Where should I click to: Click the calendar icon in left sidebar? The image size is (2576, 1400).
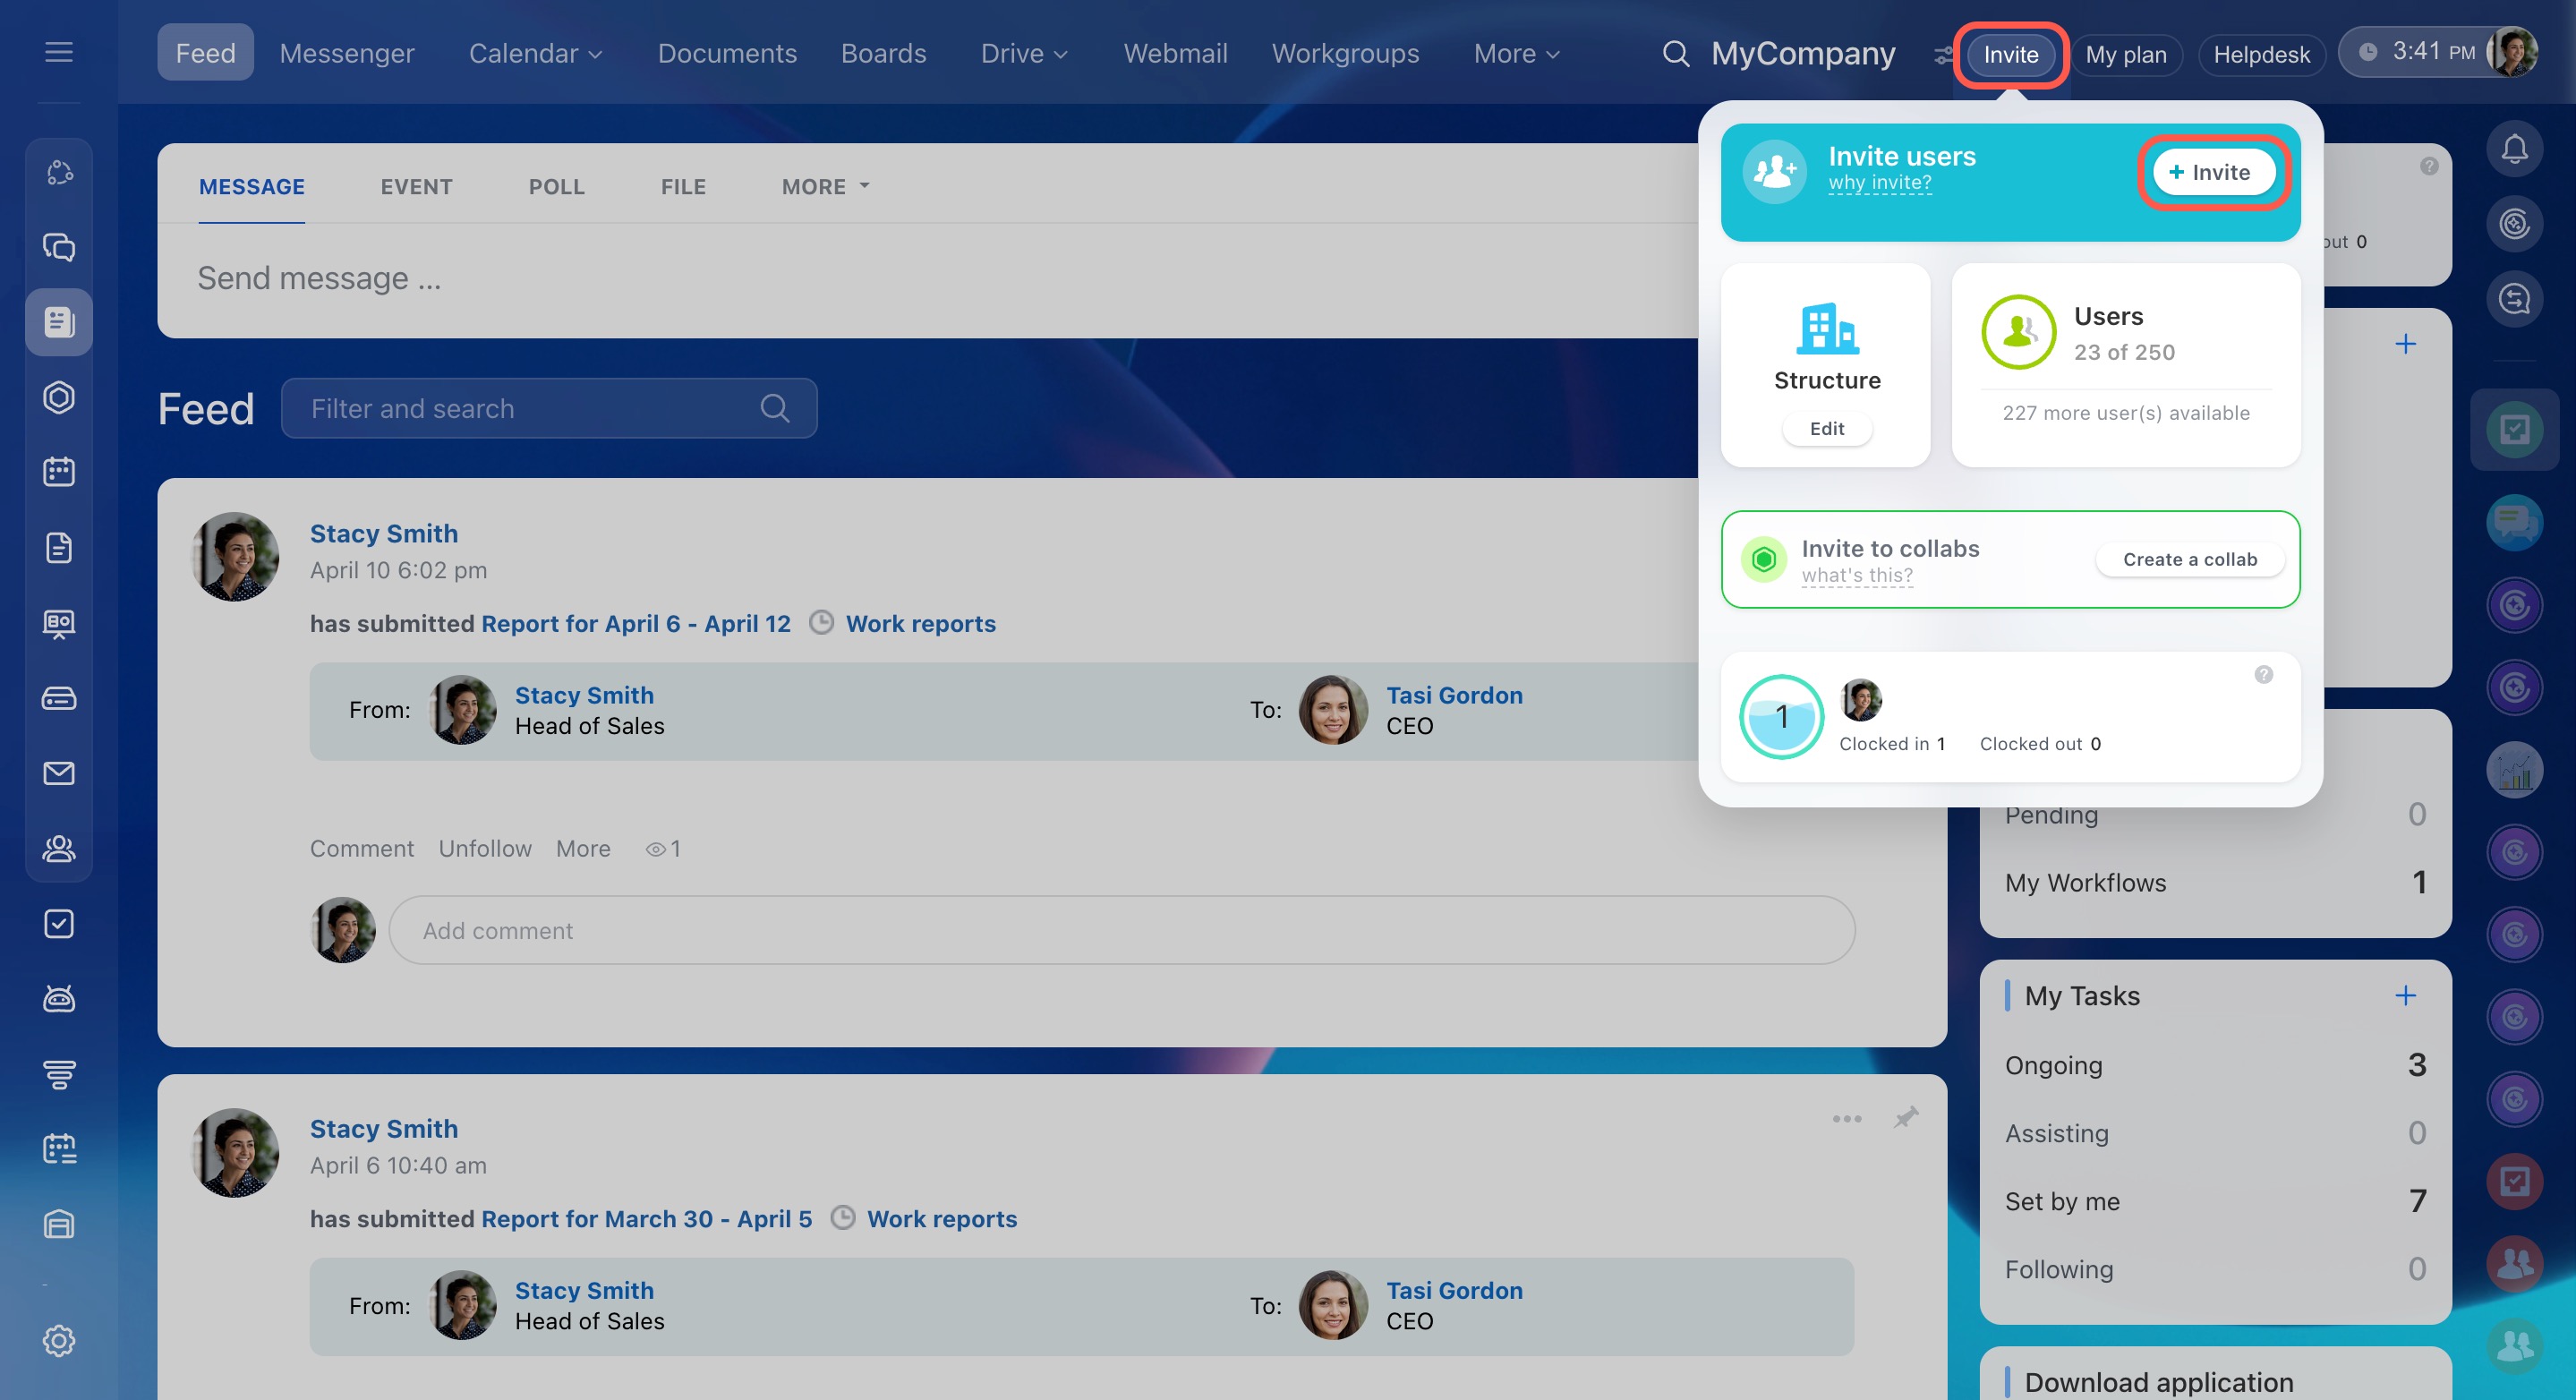59,471
